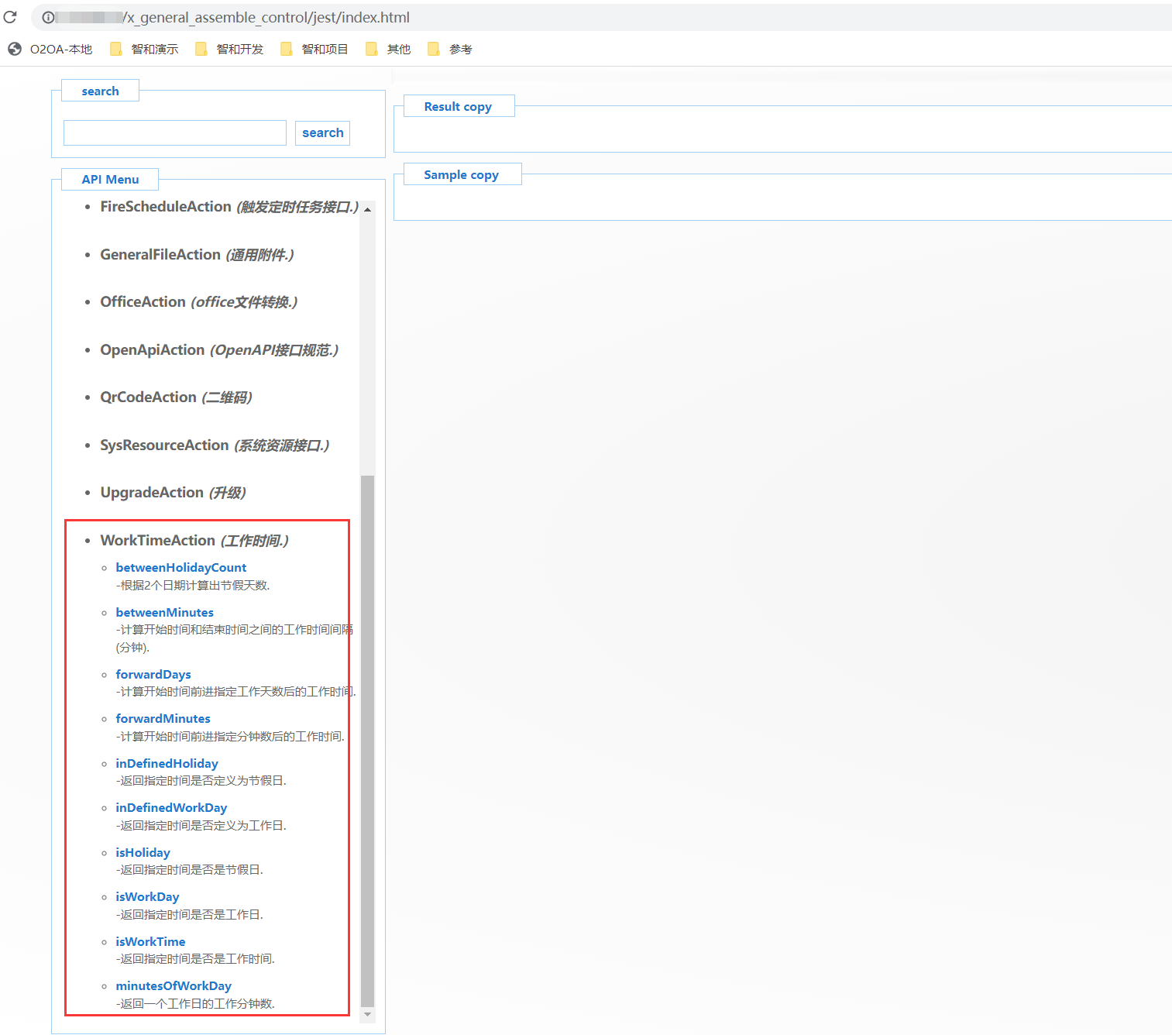Screen dimensions: 1172x1035
Task: Click the '计算开始时间前进指定分钟数后的工作时间' description text
Action: 231,737
